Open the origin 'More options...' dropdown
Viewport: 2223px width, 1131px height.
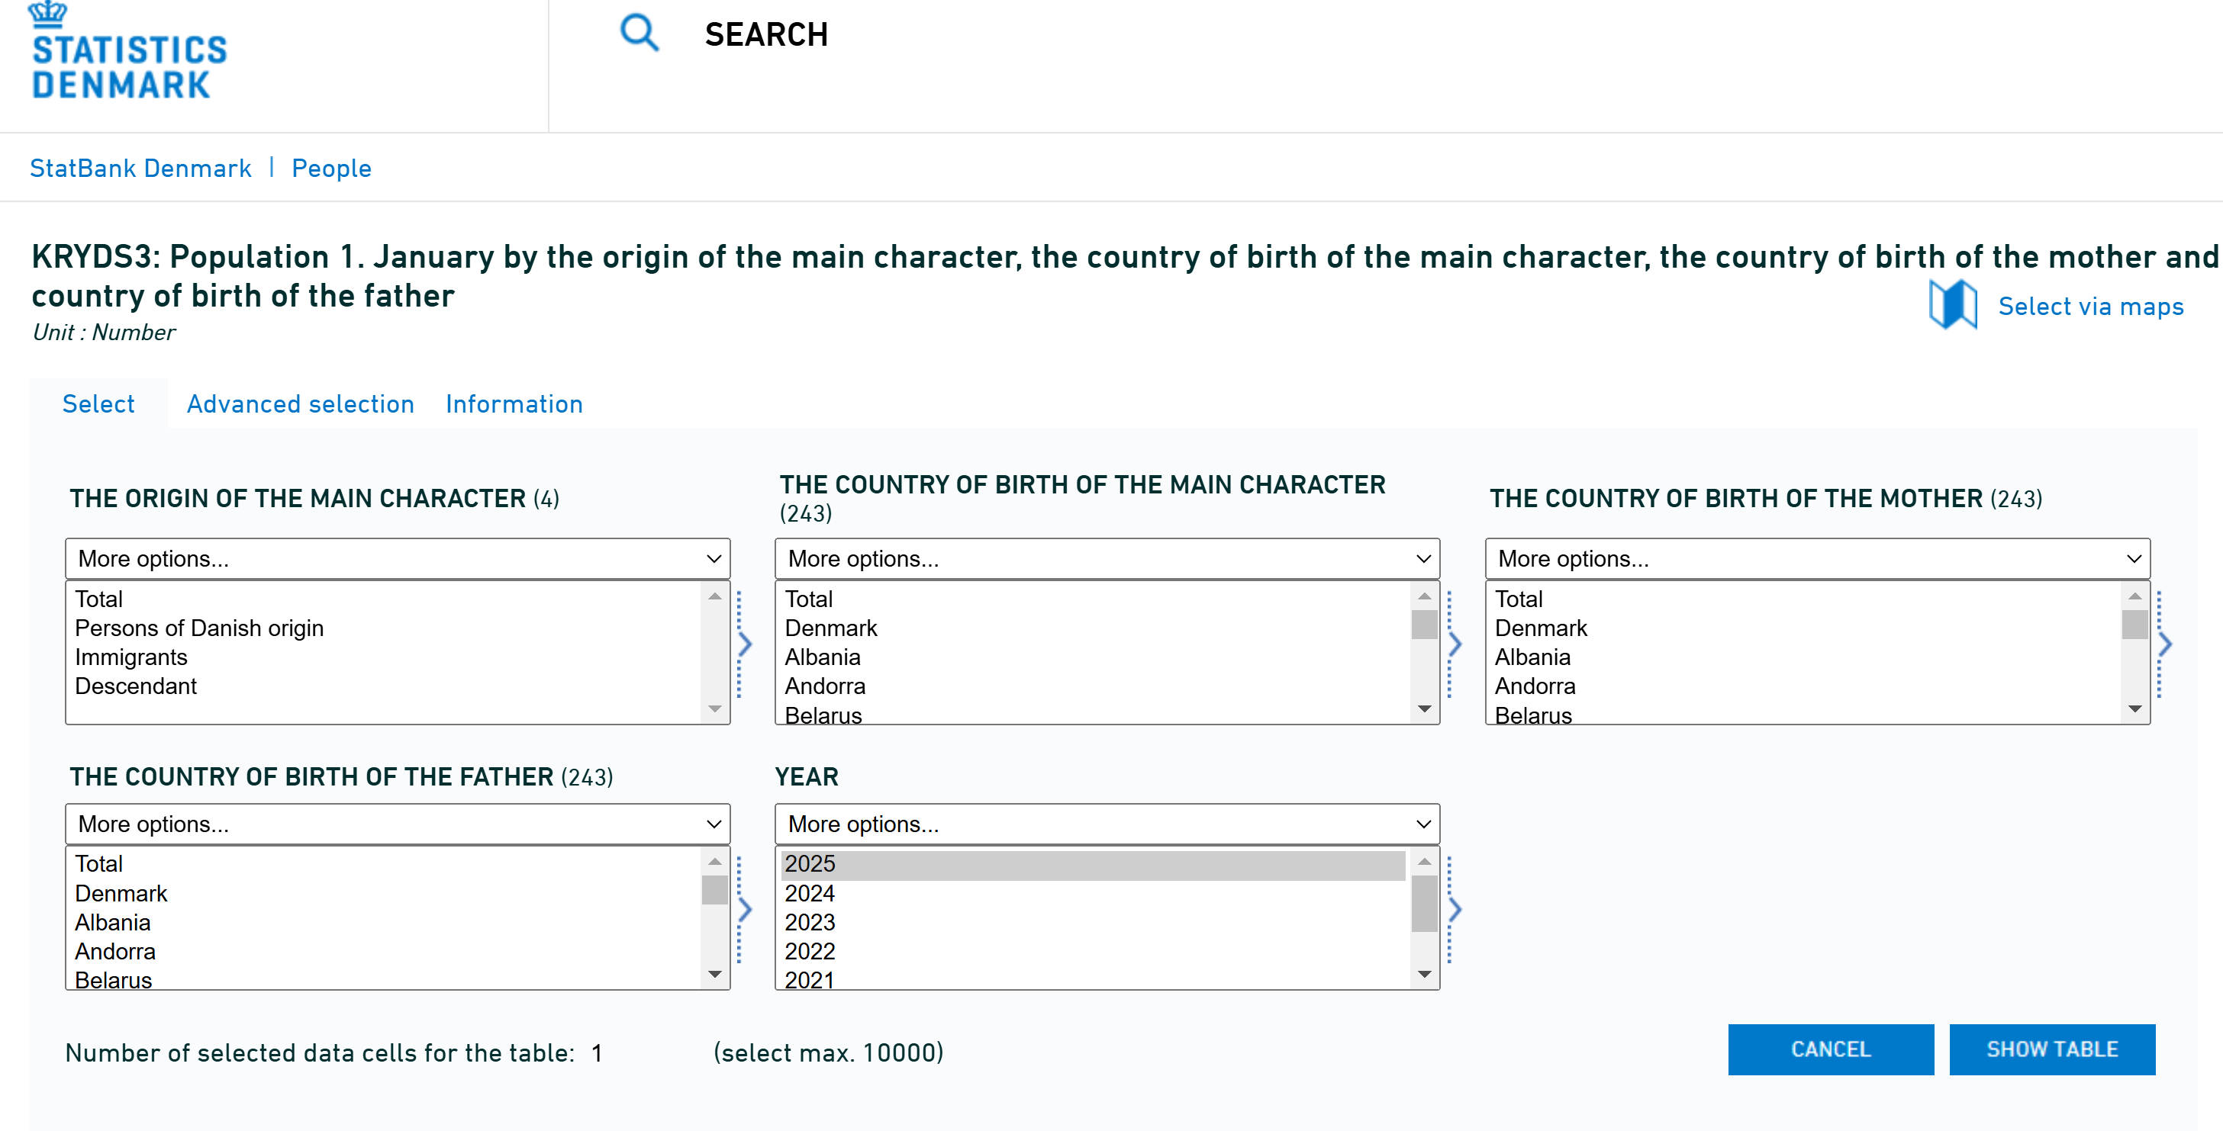(x=397, y=559)
